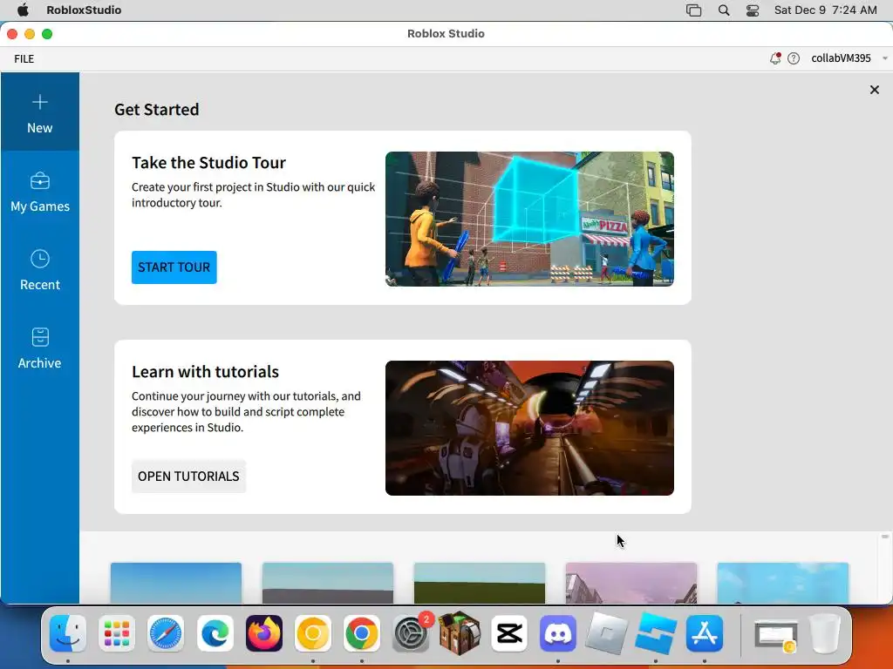Select the first template thumbnail with blue sky
This screenshot has height=669, width=893.
[x=176, y=583]
